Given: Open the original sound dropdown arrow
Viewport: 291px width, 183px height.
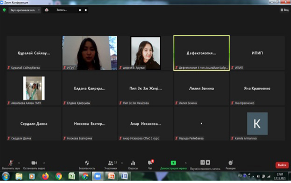Looking at the screenshot, I should pyautogui.click(x=39, y=10).
